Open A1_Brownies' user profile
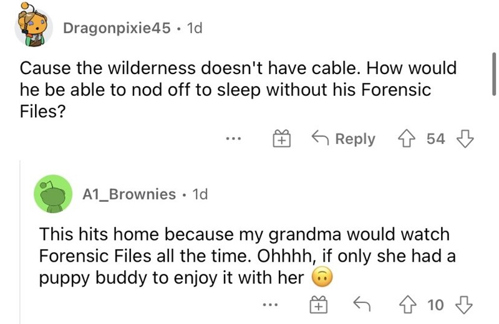The image size is (499, 324). (x=129, y=194)
